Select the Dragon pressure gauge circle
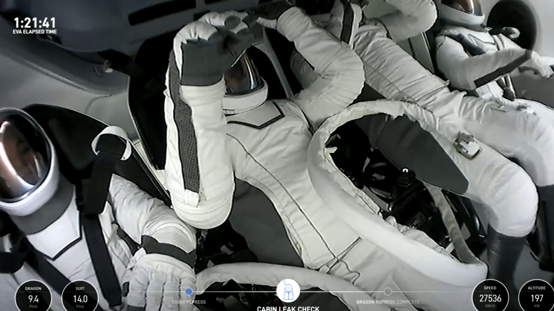The width and height of the screenshot is (554, 311). (x=32, y=295)
